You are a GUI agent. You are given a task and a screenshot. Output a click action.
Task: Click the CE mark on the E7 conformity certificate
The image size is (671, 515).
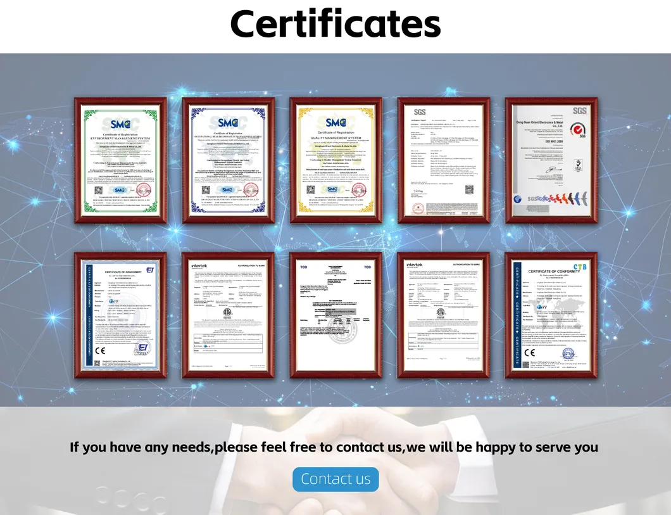[100, 350]
